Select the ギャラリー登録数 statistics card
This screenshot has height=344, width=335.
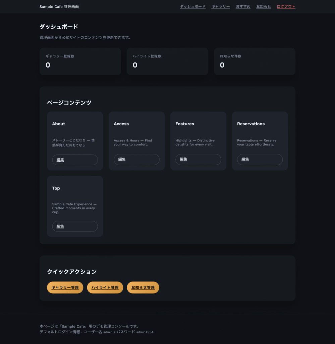(80, 61)
